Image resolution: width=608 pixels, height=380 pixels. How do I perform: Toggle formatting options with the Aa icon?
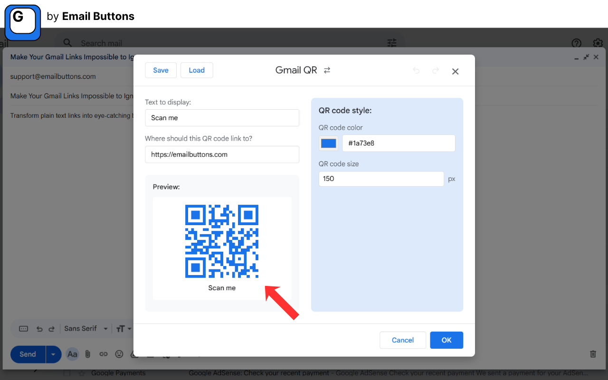[x=72, y=354]
